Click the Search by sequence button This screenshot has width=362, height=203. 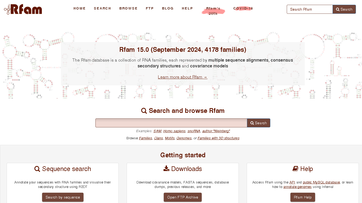(63, 197)
